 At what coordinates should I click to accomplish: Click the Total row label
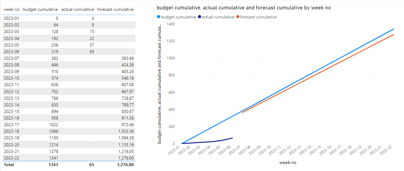click(9, 165)
